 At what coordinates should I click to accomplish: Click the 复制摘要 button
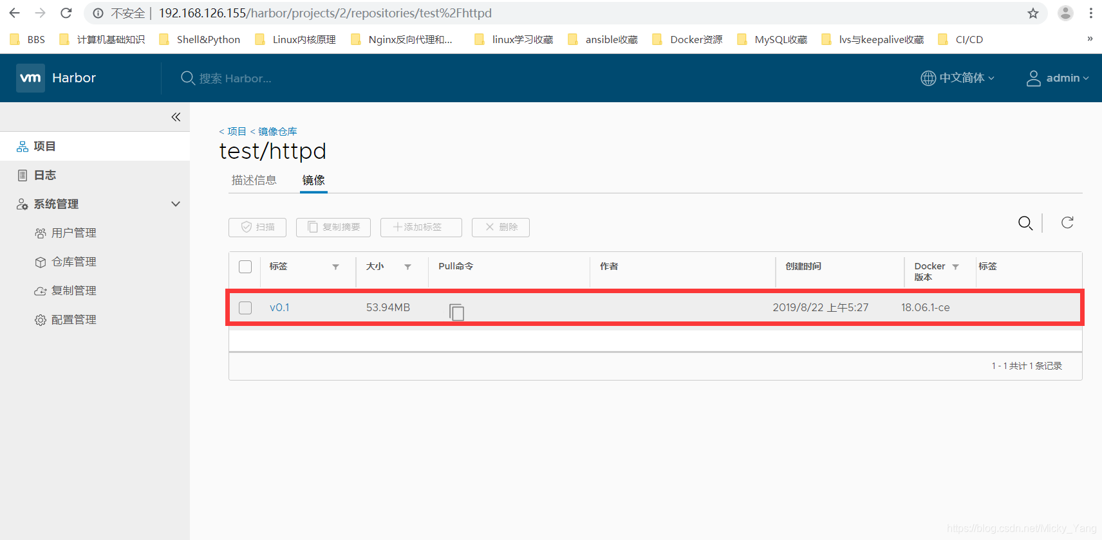pos(333,228)
